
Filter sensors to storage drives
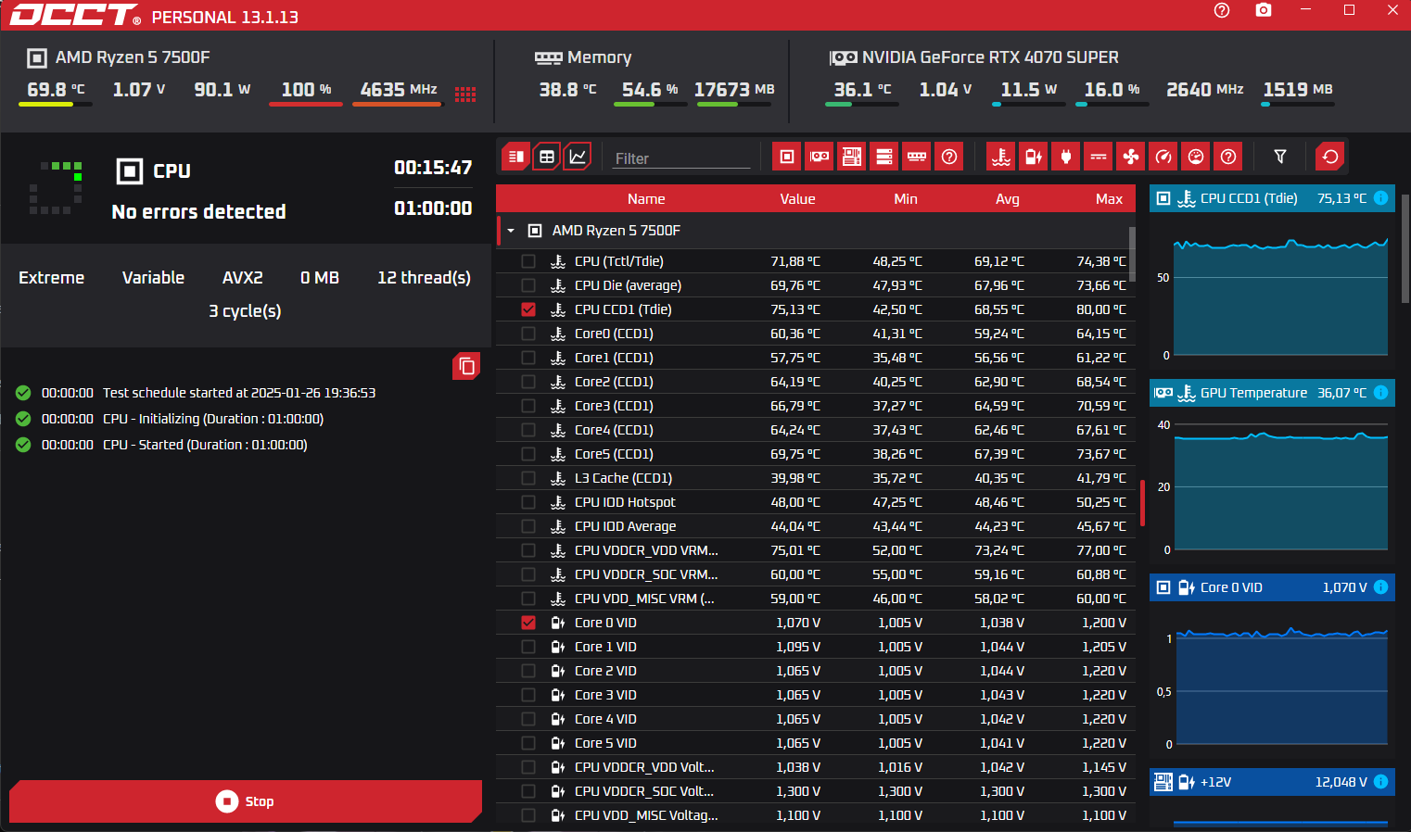tap(884, 157)
